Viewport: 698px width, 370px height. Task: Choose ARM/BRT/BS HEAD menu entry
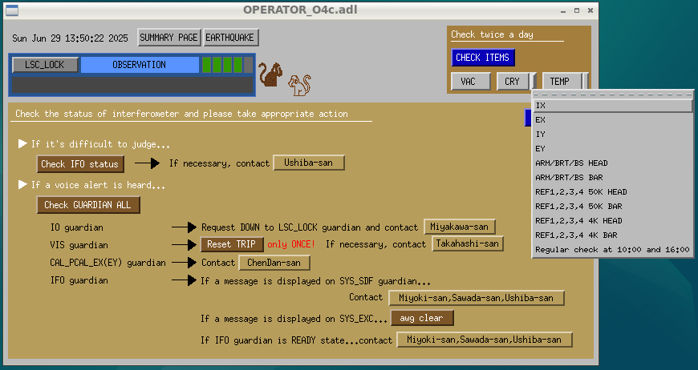[612, 163]
